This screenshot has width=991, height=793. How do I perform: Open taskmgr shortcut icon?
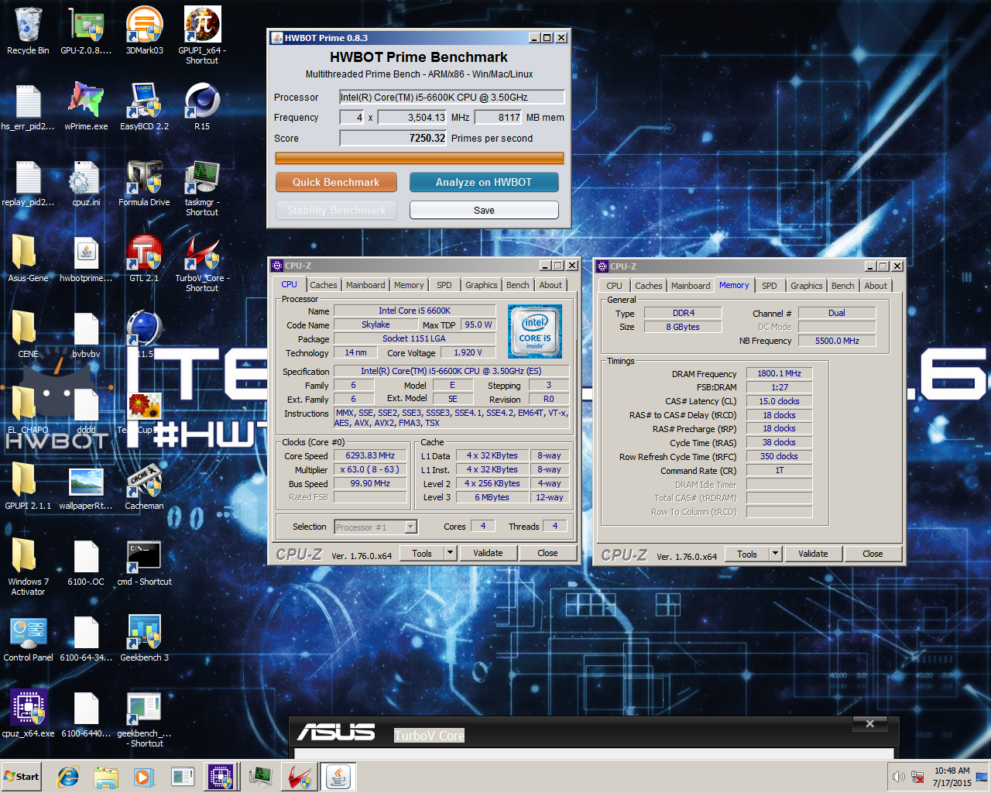pos(202,188)
